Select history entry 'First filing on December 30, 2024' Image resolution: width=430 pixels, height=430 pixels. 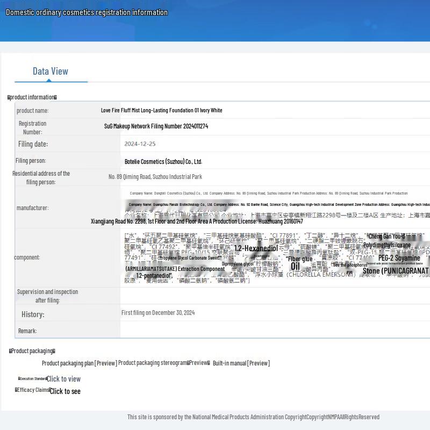(x=158, y=313)
